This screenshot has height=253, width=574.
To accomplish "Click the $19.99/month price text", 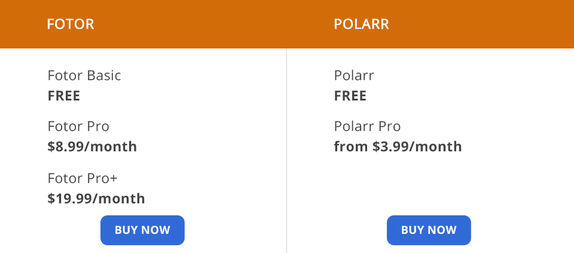I will click(x=96, y=198).
